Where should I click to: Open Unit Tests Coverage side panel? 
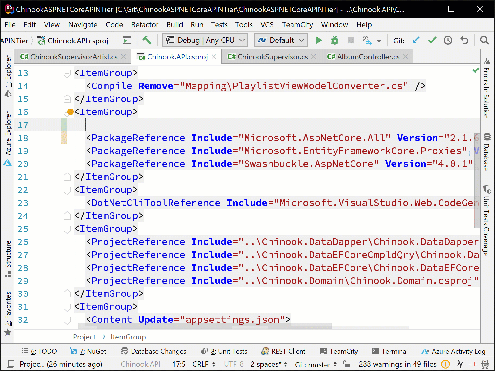click(x=487, y=221)
